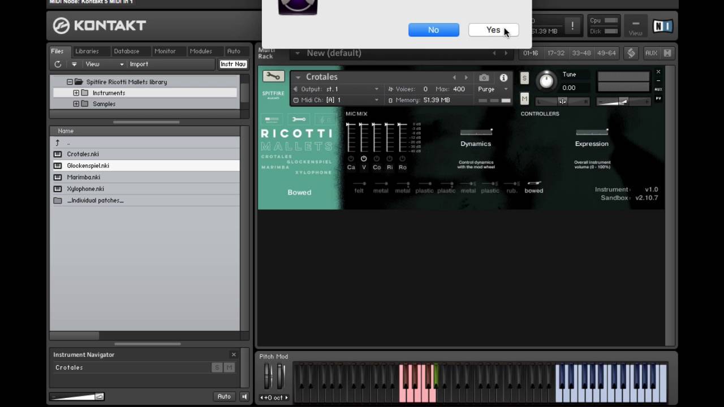Go to next instrument arrow in Crotales header
Screen dimensions: 724x407
click(466, 77)
